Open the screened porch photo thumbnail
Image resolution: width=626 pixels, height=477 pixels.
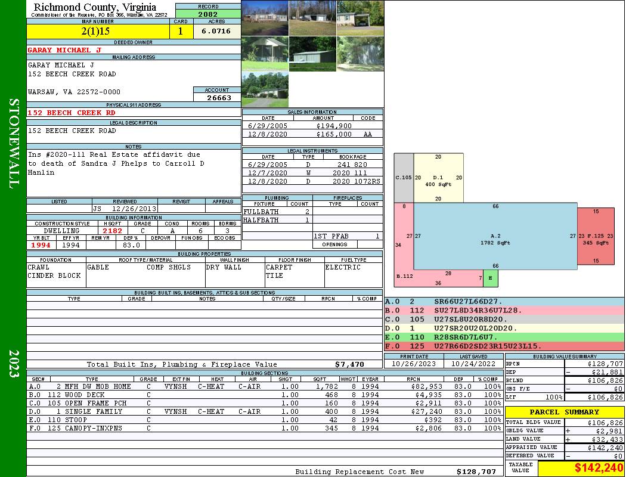265,54
